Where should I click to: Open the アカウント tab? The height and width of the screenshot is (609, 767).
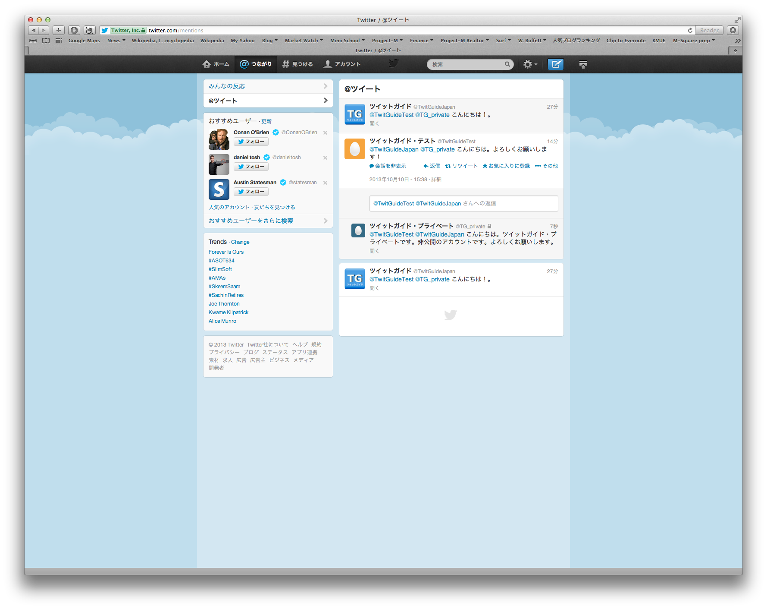point(342,64)
